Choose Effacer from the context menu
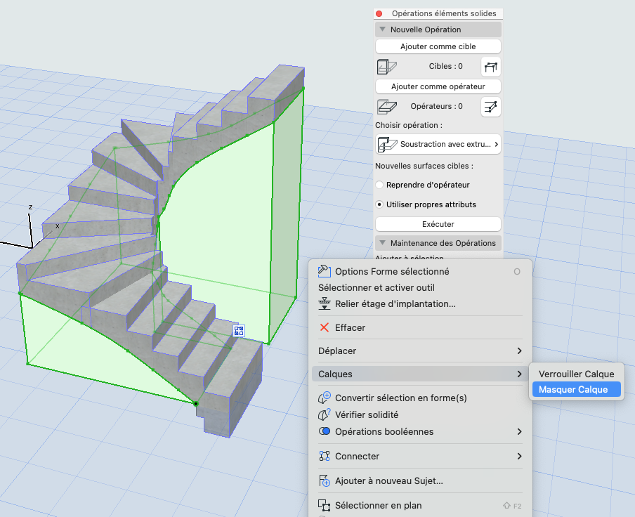This screenshot has height=517, width=635. tap(420, 327)
